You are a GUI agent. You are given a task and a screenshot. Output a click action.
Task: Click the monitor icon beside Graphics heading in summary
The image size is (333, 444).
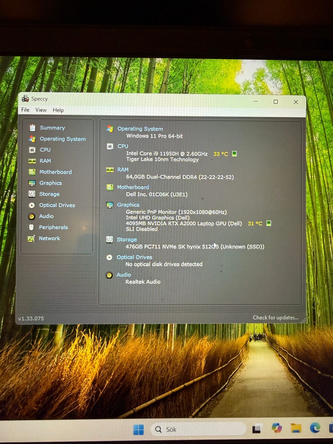click(x=110, y=205)
